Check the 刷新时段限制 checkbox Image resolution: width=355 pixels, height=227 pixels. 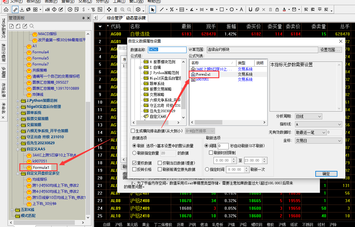(211, 153)
